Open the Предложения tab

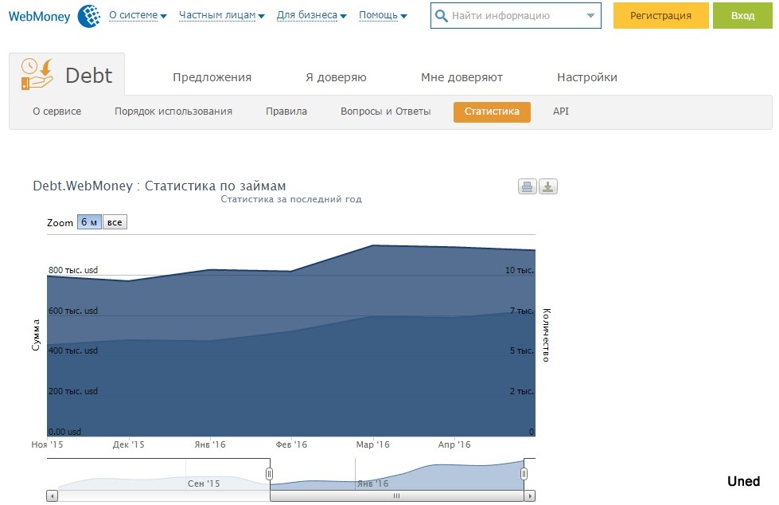pyautogui.click(x=212, y=77)
